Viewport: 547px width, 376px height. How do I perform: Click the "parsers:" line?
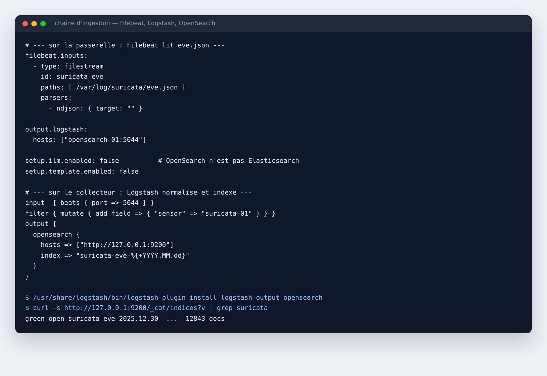point(56,98)
